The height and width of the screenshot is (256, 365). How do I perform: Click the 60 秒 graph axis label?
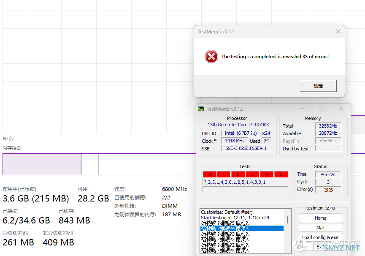(8, 139)
